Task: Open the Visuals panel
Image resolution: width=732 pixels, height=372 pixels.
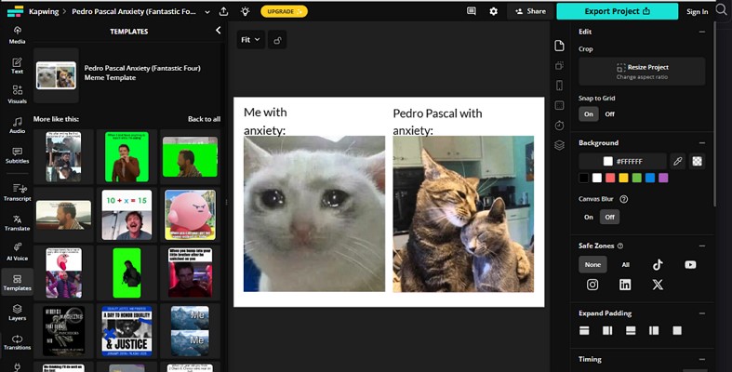Action: [x=18, y=94]
